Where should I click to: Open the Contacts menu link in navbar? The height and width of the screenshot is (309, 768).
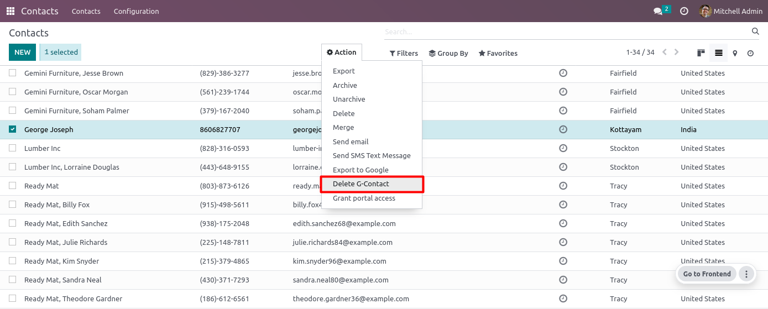tap(86, 11)
